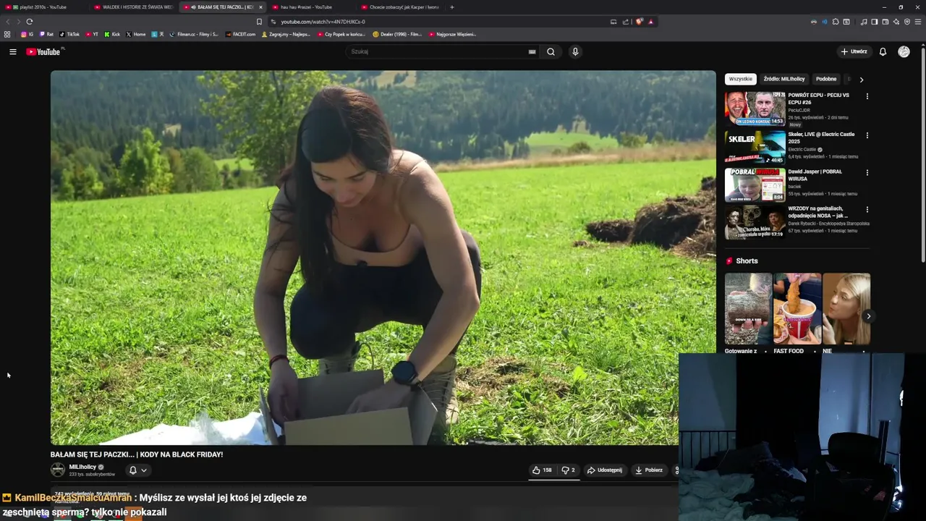Open the browser extensions puzzle icon

(836, 22)
